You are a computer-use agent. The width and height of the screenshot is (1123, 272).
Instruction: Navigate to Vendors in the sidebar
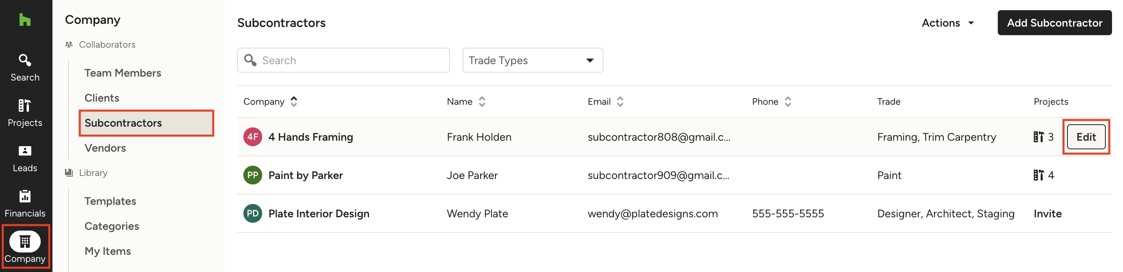(x=105, y=148)
